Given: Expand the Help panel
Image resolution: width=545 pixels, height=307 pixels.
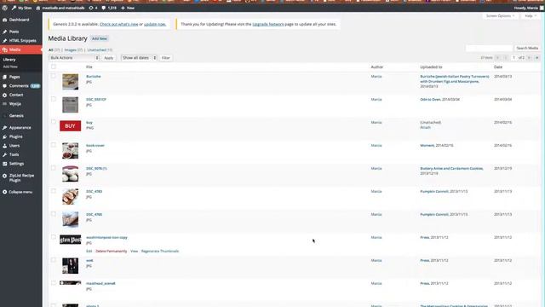Looking at the screenshot, I should pyautogui.click(x=531, y=16).
